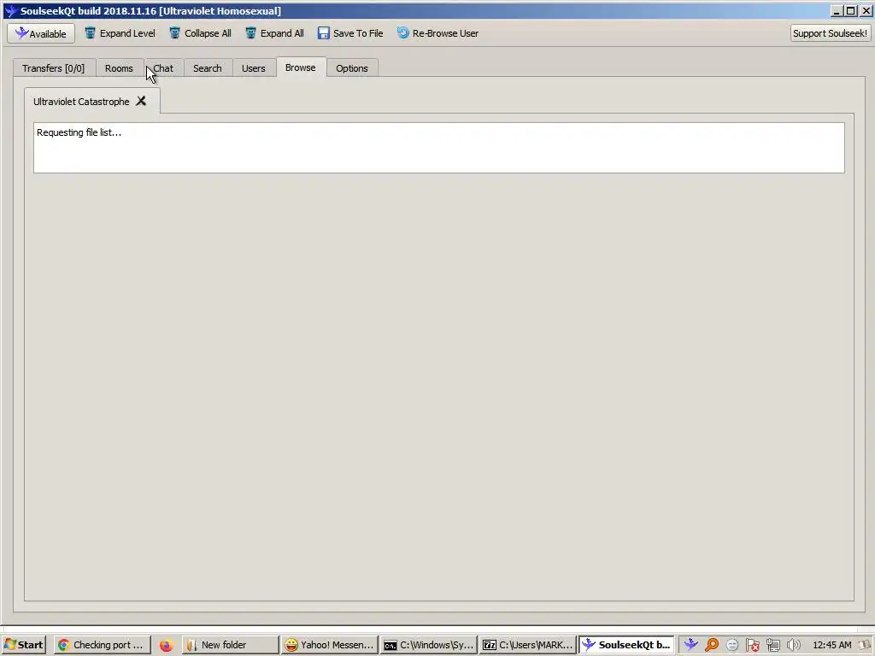This screenshot has height=656, width=875.
Task: Click Expand All in the toolbar
Action: pos(274,33)
